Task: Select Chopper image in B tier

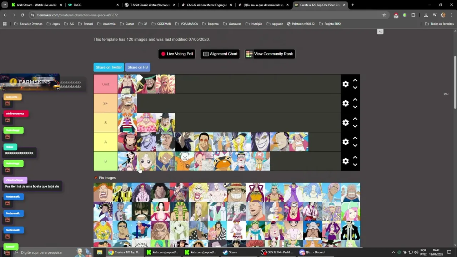Action: [x=261, y=161]
